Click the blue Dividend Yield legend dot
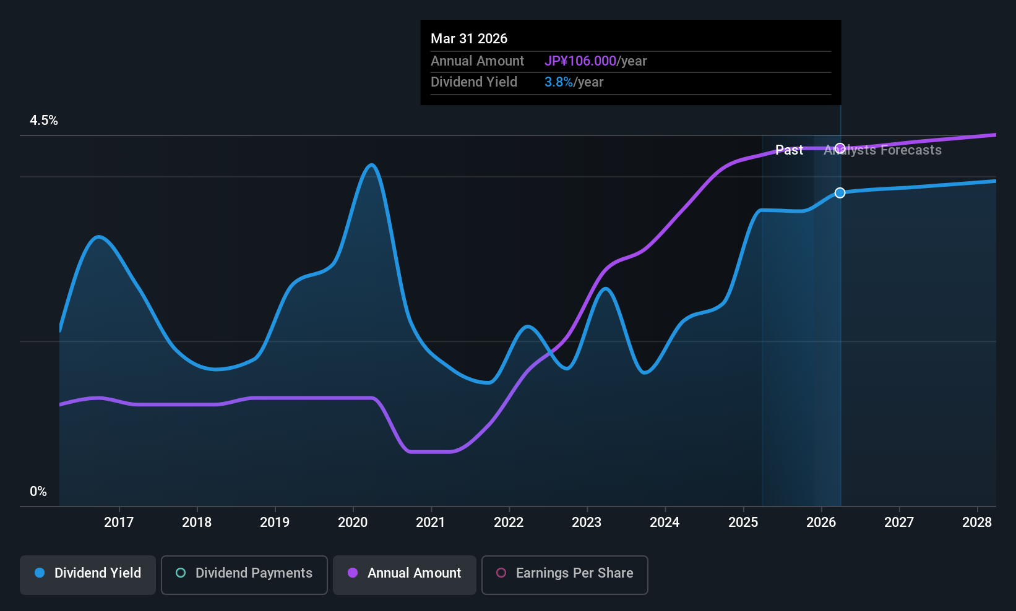The width and height of the screenshot is (1016, 611). (40, 573)
